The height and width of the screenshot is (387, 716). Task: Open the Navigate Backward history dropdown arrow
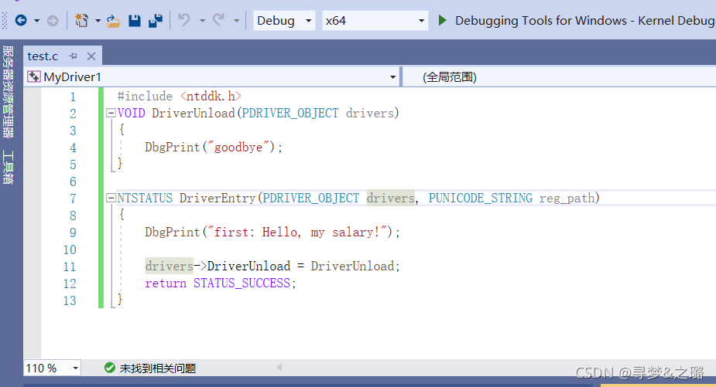point(37,21)
